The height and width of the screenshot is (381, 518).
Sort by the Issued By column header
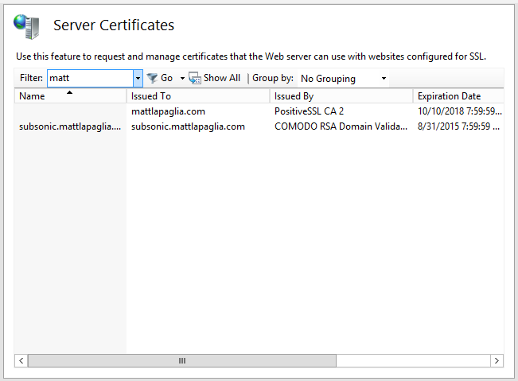pyautogui.click(x=341, y=96)
